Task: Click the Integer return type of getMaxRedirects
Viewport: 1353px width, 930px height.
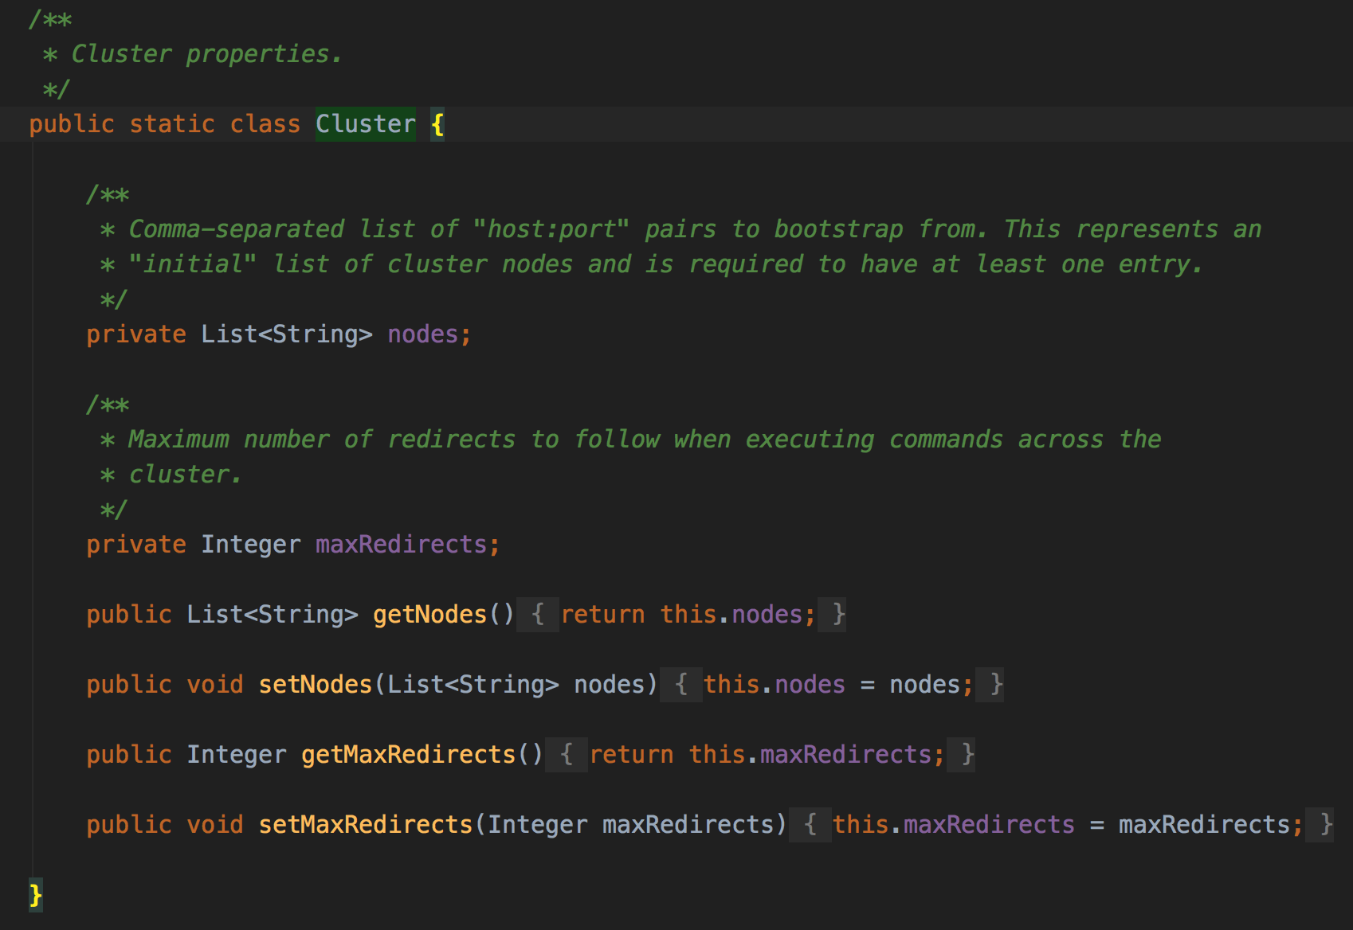Action: [237, 754]
